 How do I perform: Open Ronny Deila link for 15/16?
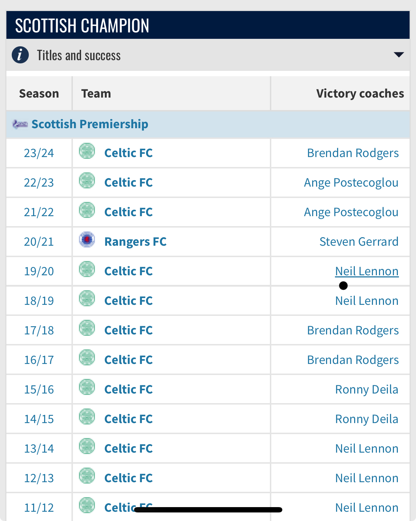point(367,390)
